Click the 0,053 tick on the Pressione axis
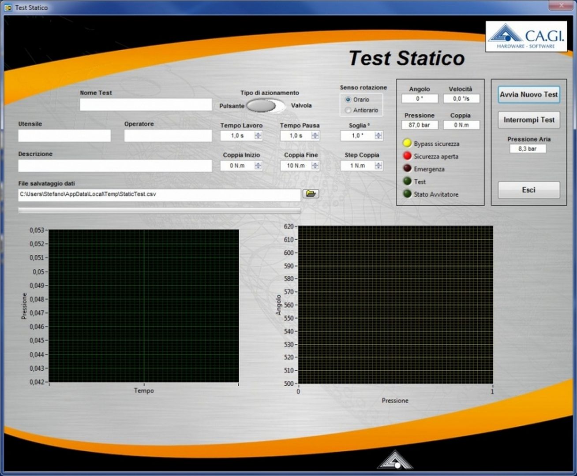The height and width of the screenshot is (476, 577). click(x=37, y=230)
